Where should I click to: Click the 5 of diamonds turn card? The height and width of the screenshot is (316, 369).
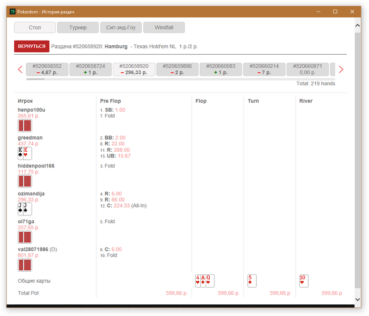(252, 281)
